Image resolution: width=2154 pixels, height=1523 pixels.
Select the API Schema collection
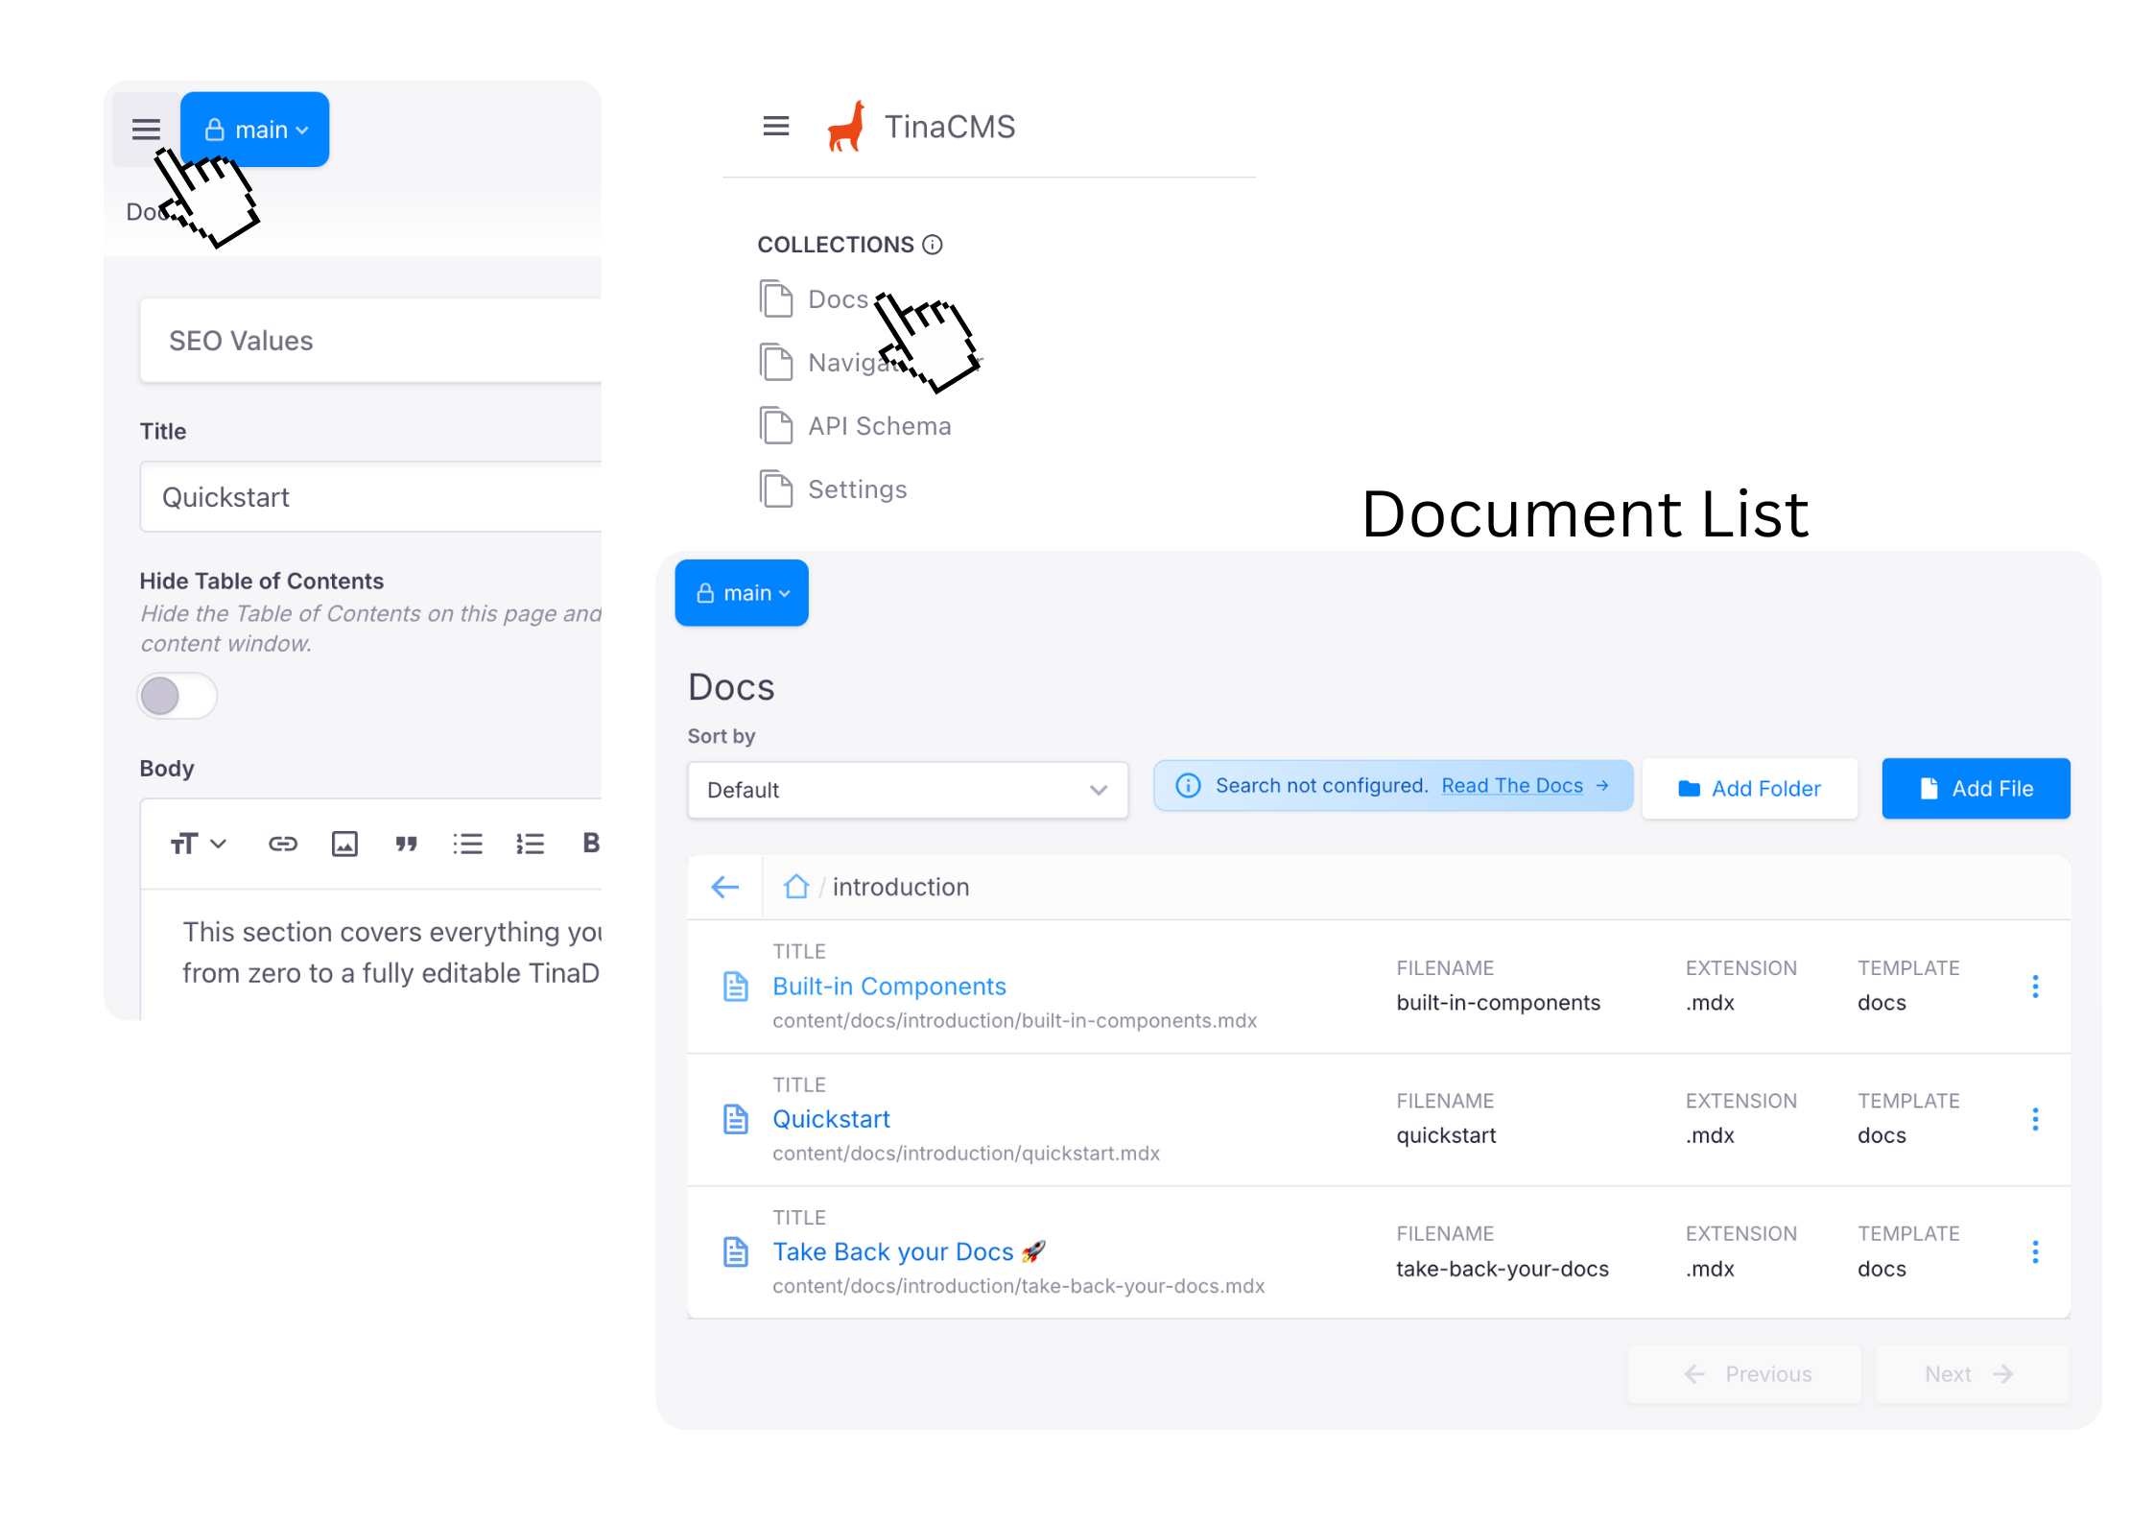879,426
